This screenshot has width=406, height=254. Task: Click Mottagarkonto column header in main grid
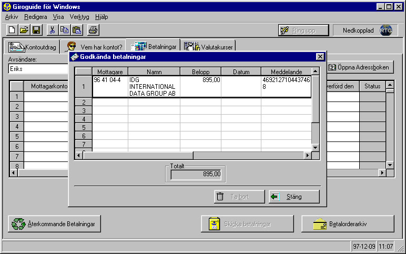(46, 86)
